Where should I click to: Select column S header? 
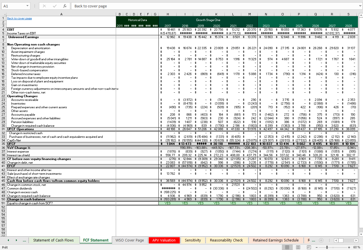[x=349, y=14]
